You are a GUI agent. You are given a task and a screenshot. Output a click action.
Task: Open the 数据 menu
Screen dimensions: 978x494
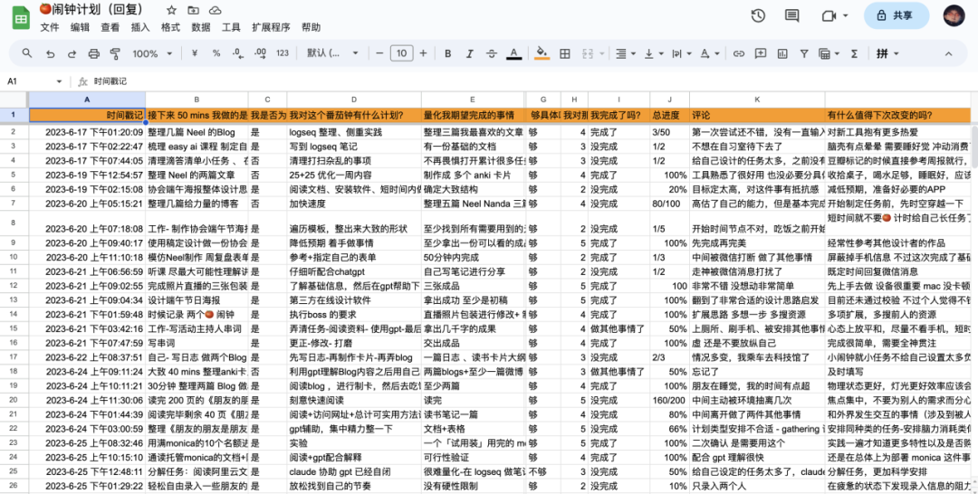(x=201, y=27)
